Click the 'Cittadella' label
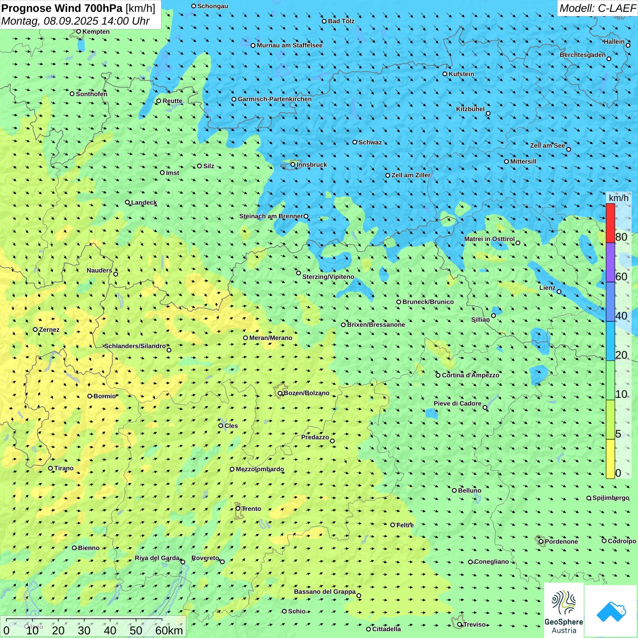638x638 pixels. (386, 629)
